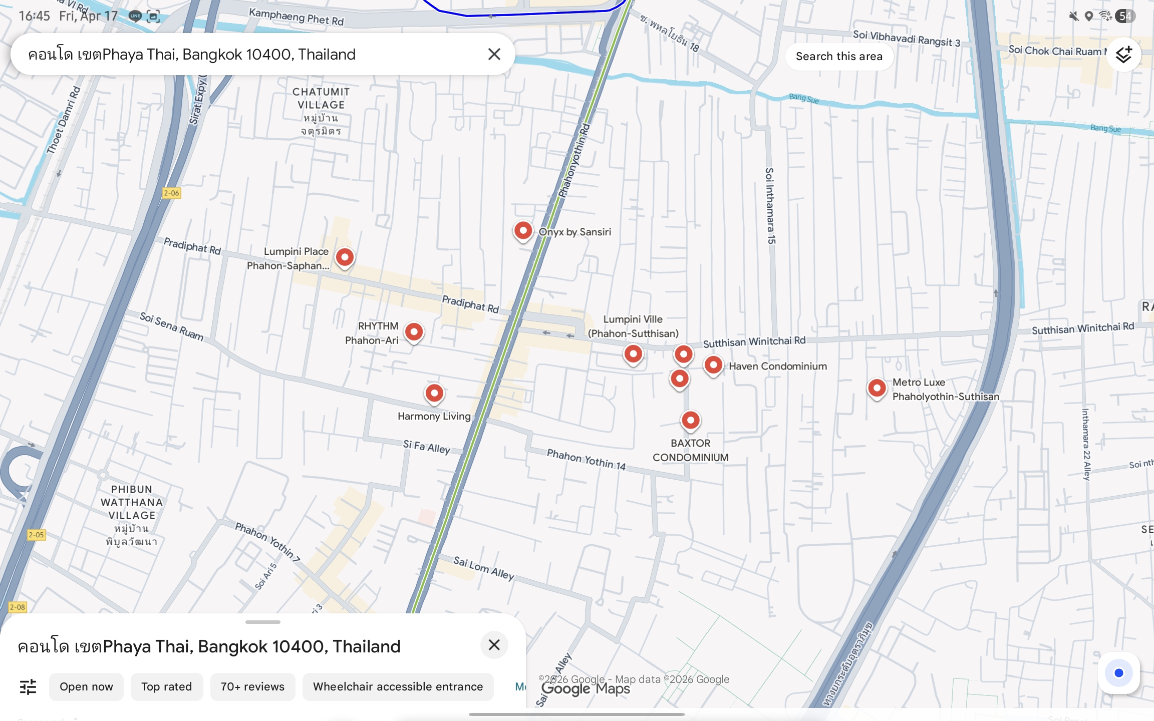The image size is (1154, 721).
Task: Tap the CHATUMIT VILLAGE area label
Action: point(321,111)
